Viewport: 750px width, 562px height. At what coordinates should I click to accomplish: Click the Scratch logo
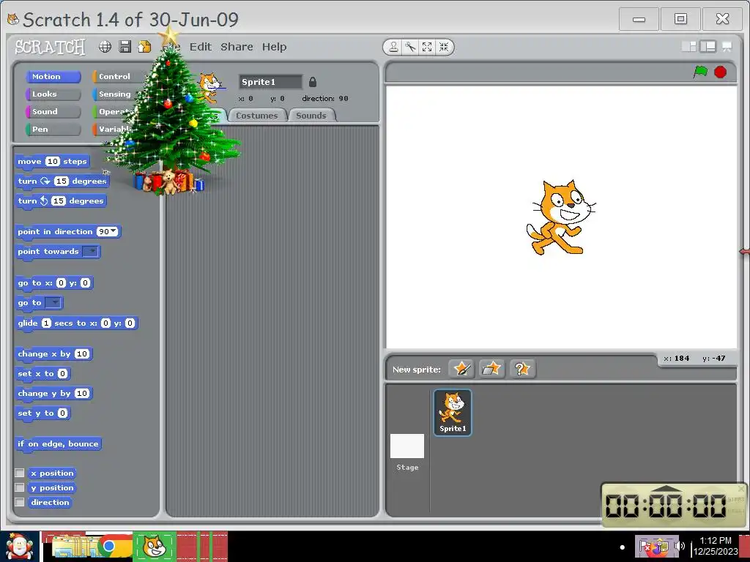tap(51, 47)
